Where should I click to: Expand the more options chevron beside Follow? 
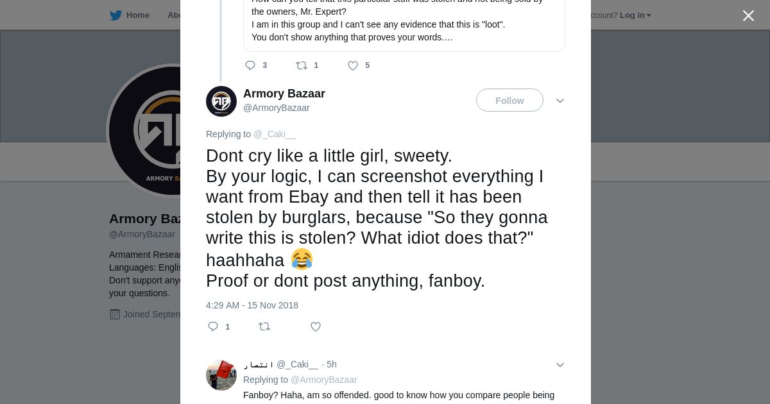560,101
